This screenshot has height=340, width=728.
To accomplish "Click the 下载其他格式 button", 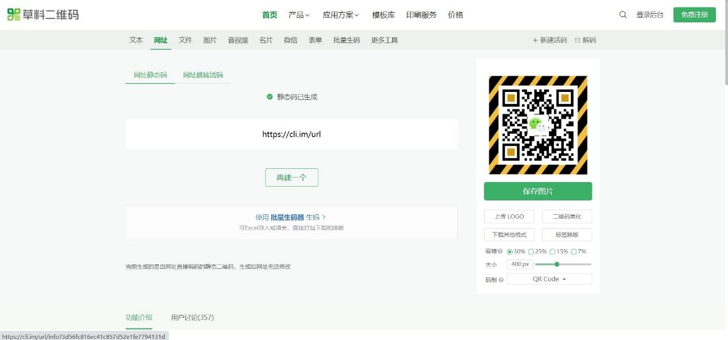I will [509, 235].
